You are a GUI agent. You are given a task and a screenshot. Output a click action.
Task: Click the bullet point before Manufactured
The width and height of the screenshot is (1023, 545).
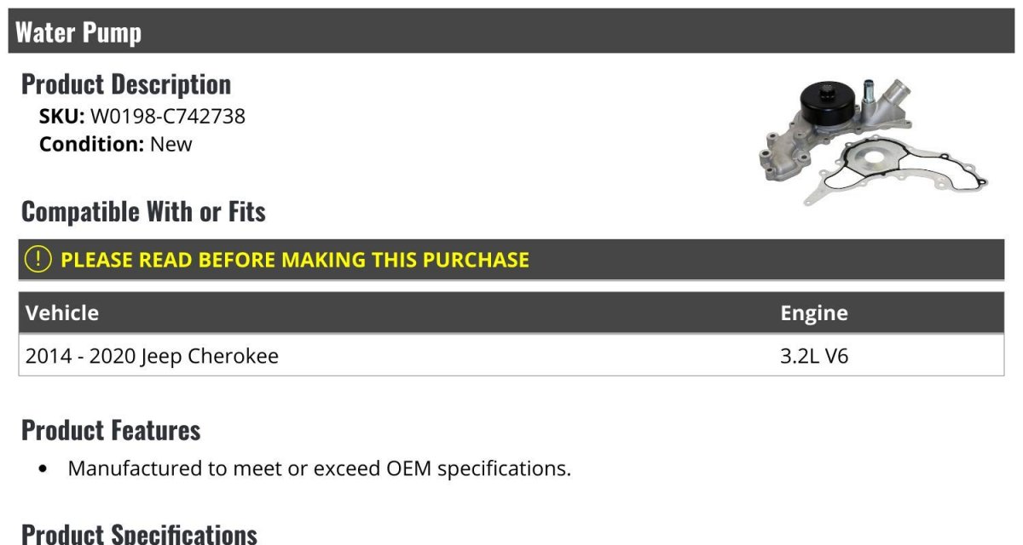click(x=44, y=469)
